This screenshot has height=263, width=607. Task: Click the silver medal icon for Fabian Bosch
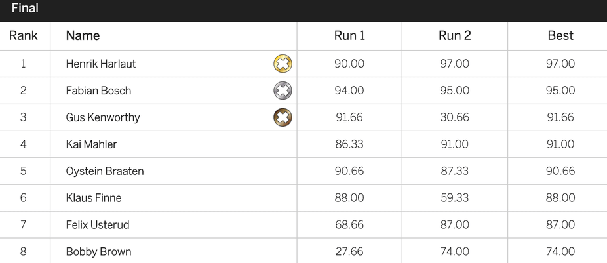283,91
